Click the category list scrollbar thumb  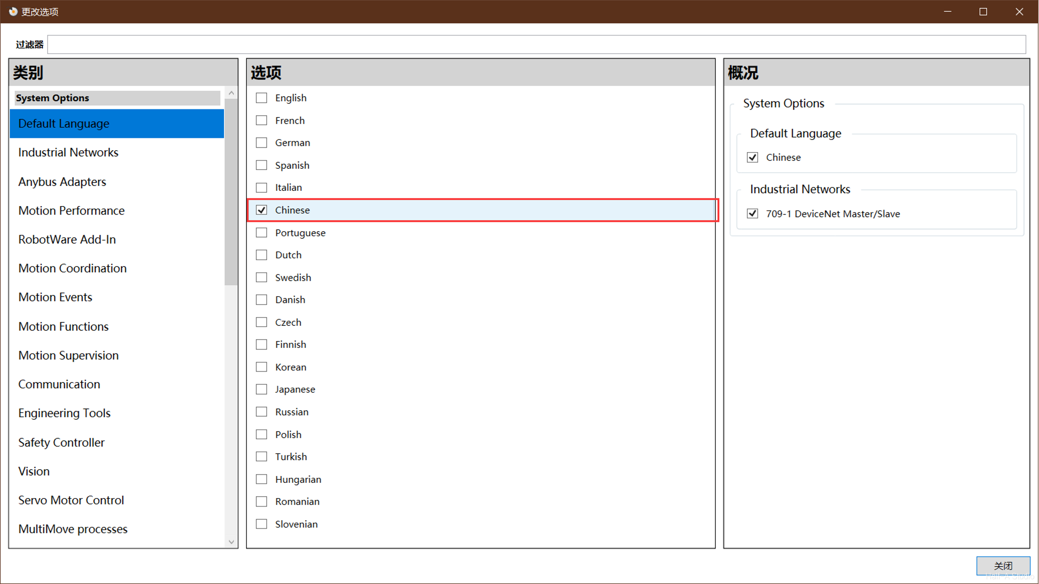[x=231, y=191]
